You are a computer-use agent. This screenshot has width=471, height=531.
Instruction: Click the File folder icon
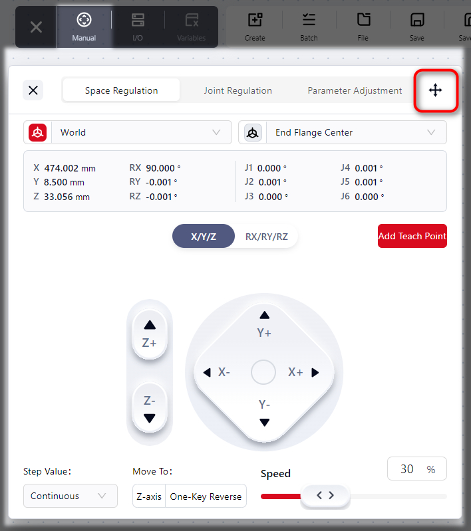coord(363,20)
